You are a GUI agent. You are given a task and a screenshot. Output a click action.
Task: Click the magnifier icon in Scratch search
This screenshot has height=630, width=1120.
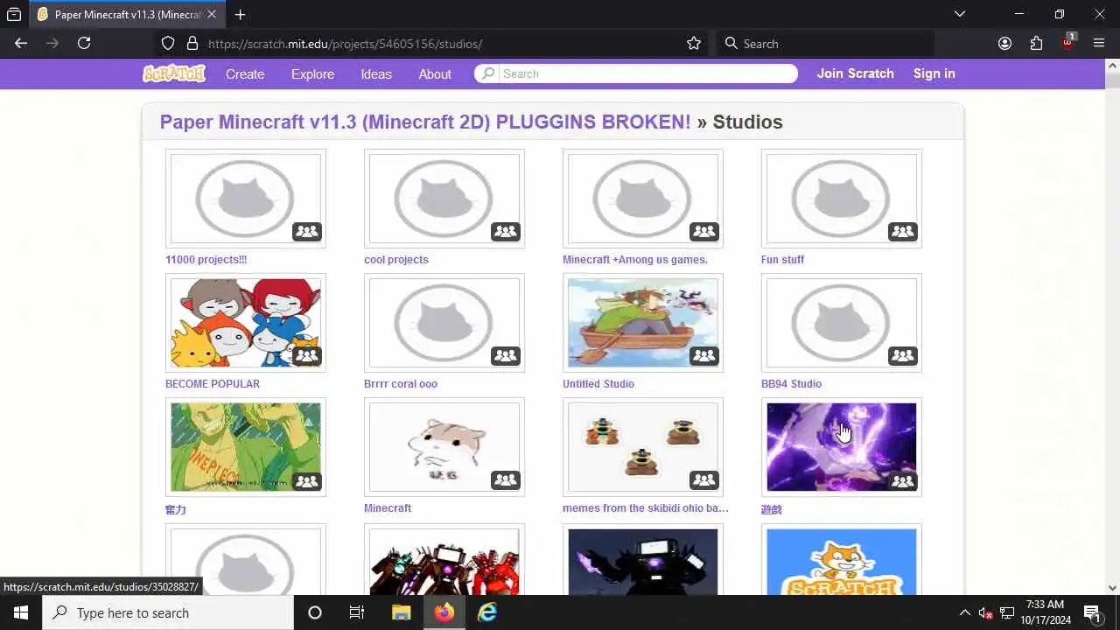488,73
